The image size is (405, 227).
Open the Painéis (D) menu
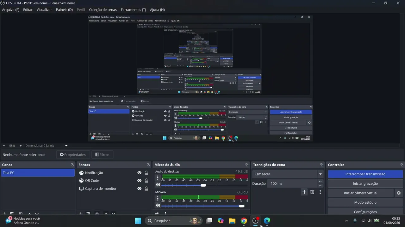tap(64, 10)
